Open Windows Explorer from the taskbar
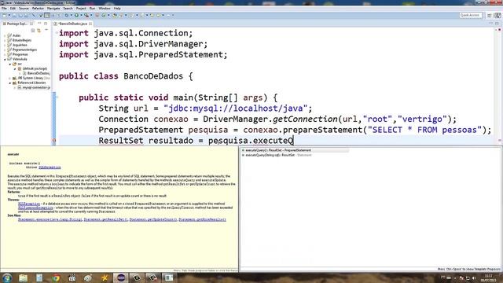This screenshot has height=283, width=503. point(23,277)
